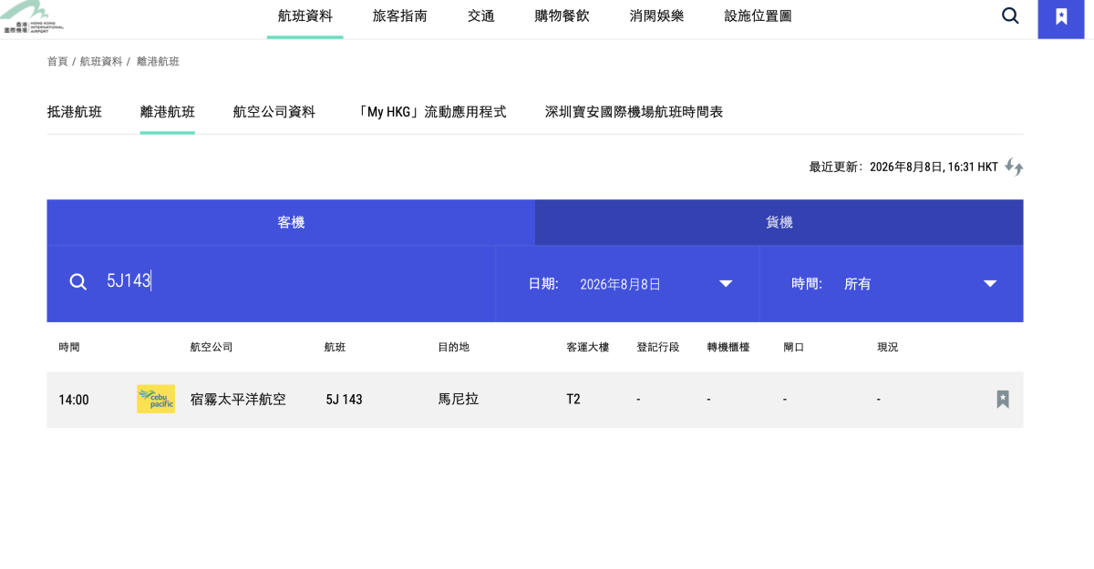Expand the time dropdown arrow
The image size is (1094, 569).
[x=990, y=284]
